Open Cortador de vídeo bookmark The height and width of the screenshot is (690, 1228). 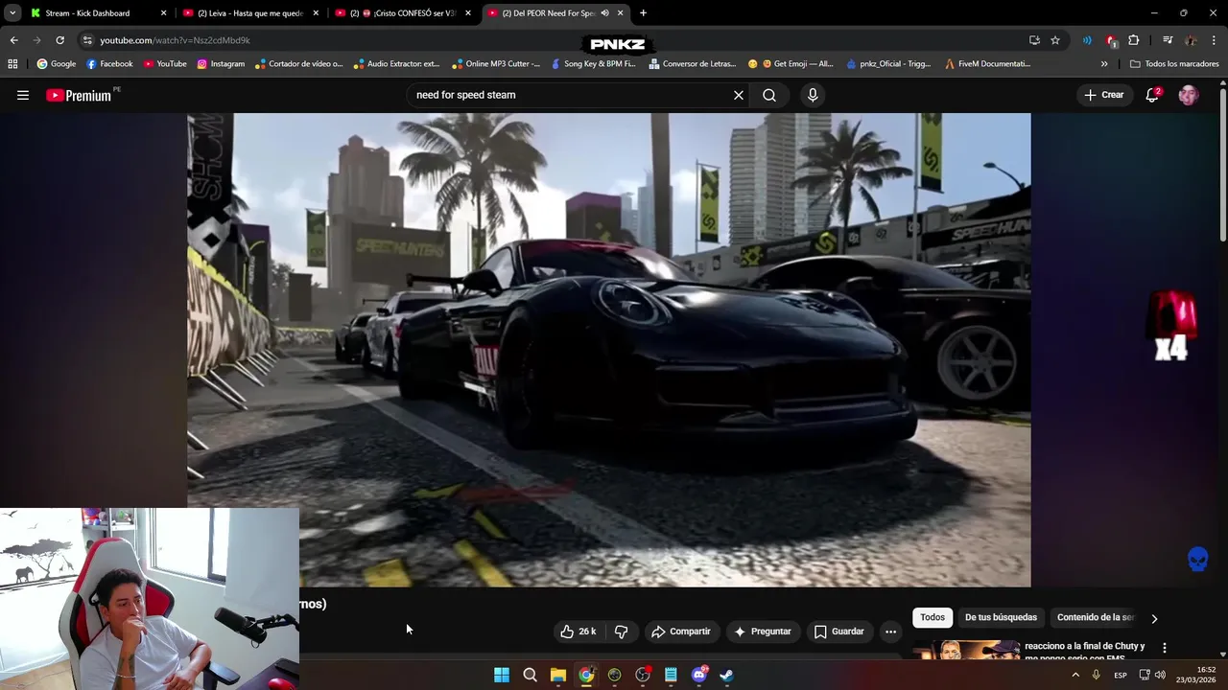(298, 64)
